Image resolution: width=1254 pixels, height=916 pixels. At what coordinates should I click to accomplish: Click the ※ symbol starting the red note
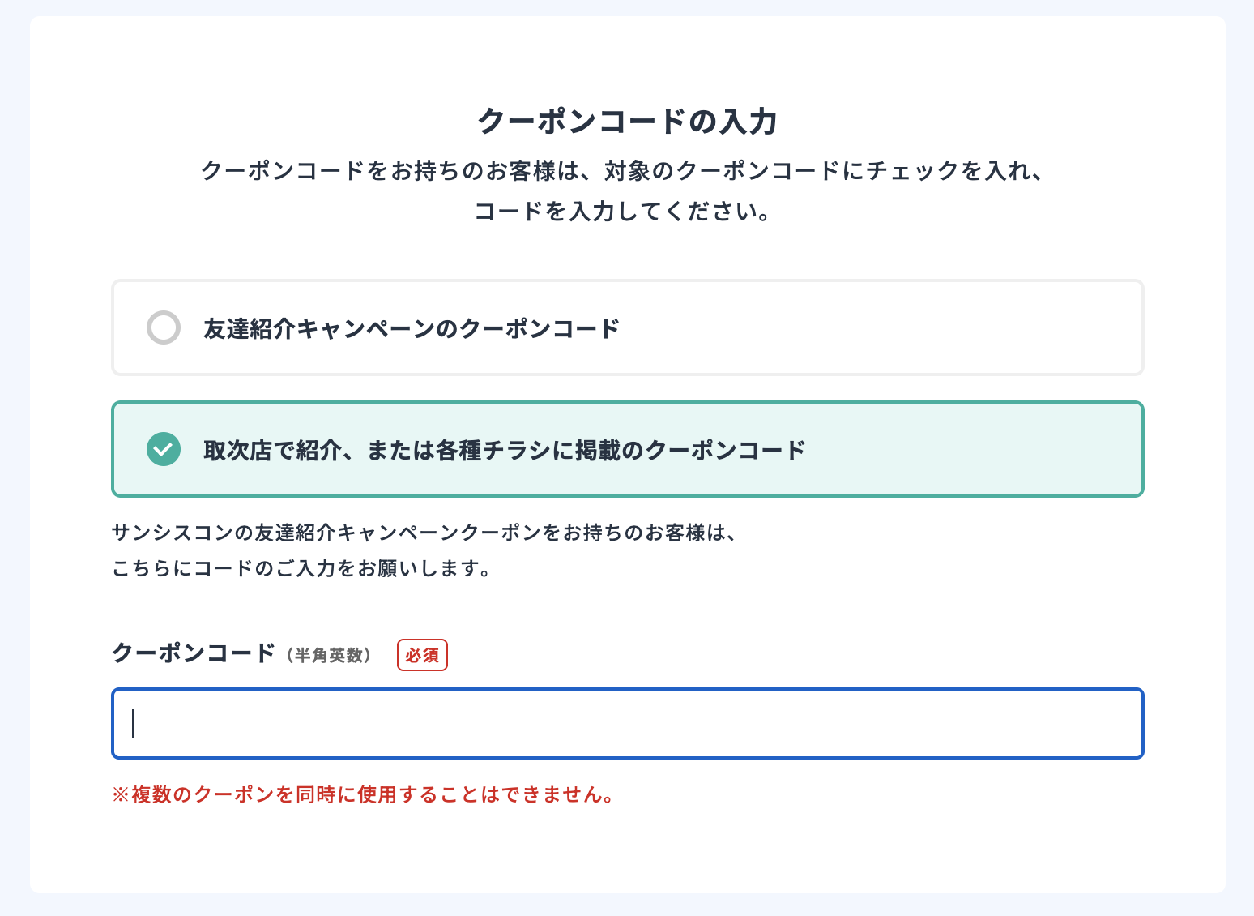[x=121, y=794]
